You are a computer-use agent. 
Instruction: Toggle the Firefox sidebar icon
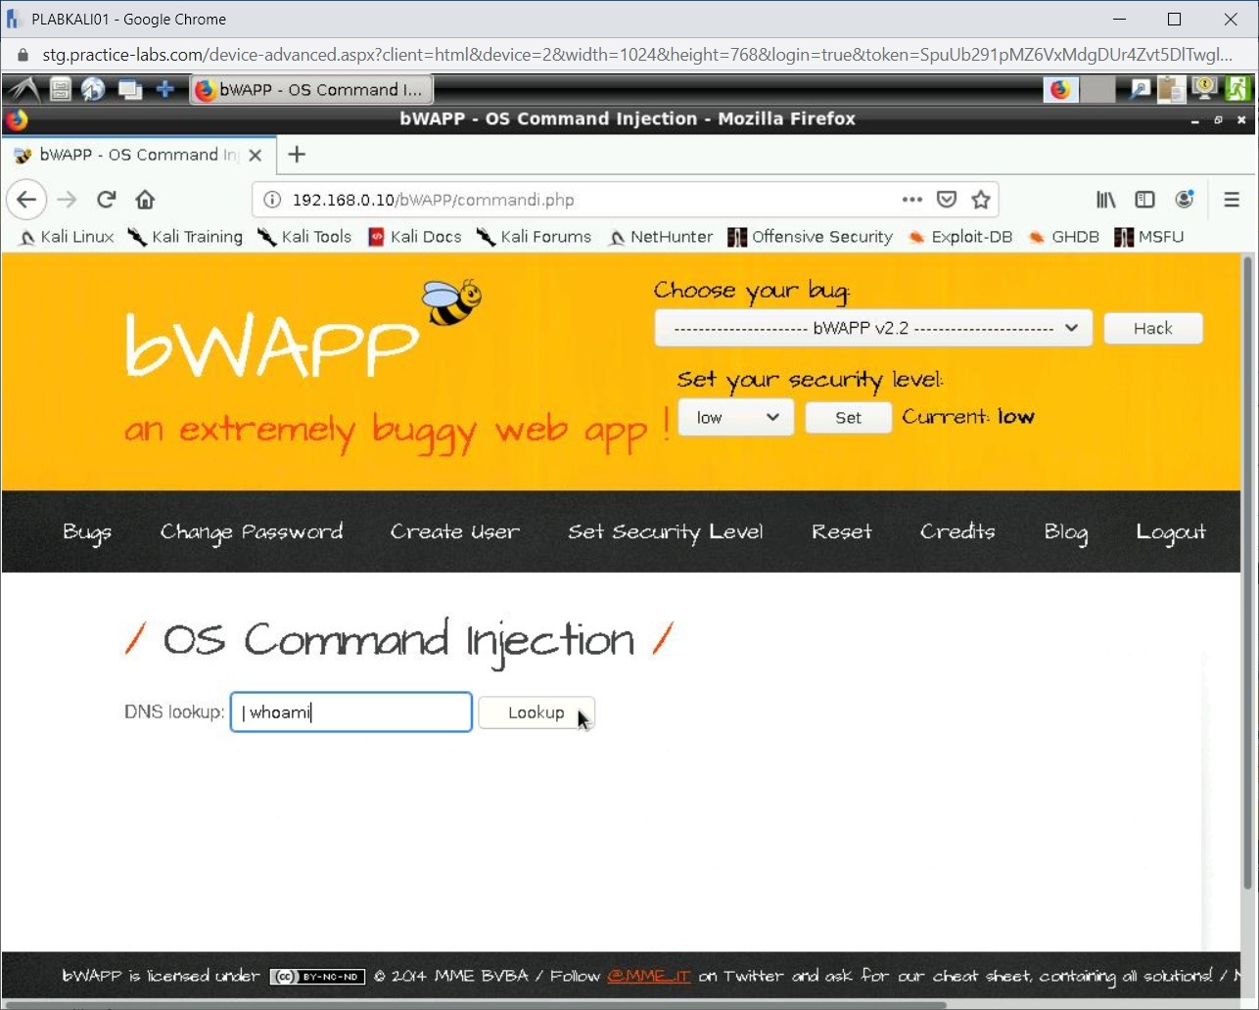pyautogui.click(x=1144, y=200)
